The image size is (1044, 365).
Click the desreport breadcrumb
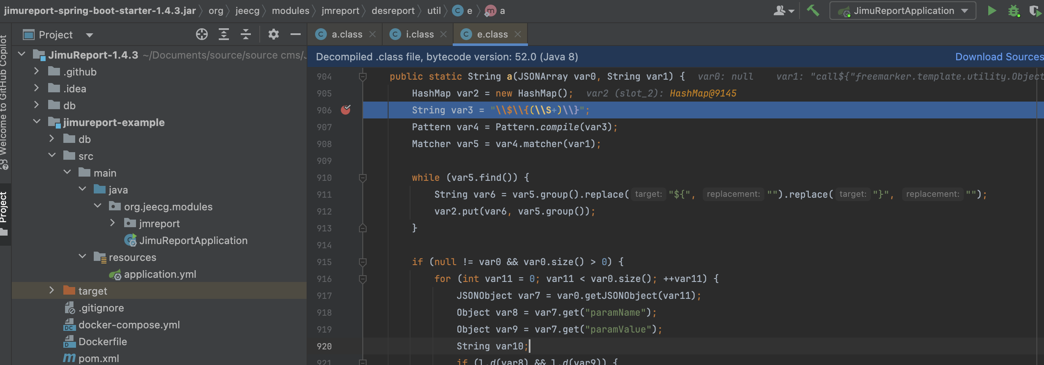(x=393, y=11)
